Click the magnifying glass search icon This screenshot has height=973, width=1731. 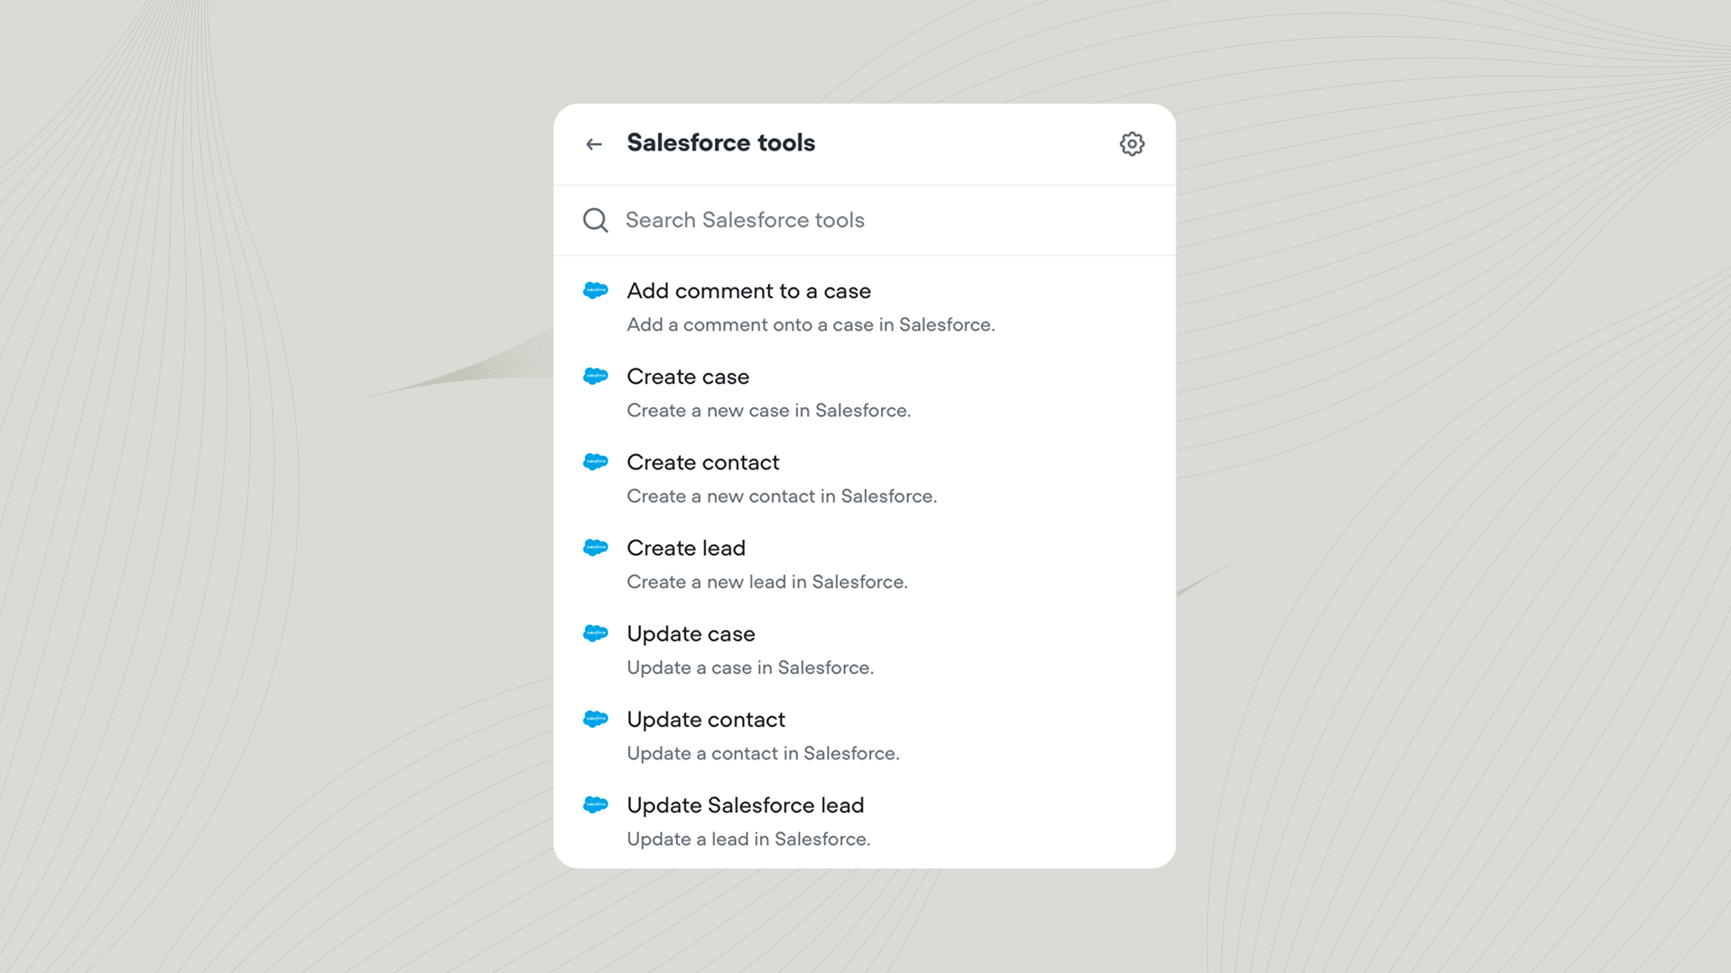pyautogui.click(x=595, y=220)
